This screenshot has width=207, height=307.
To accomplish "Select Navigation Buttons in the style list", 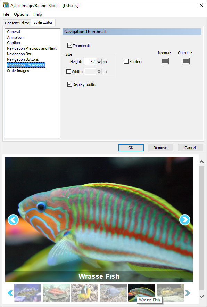I will pos(23,59).
